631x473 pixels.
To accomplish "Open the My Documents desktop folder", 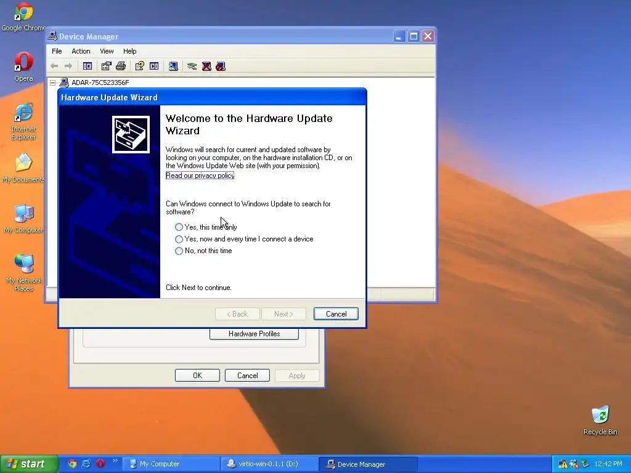I will (23, 168).
